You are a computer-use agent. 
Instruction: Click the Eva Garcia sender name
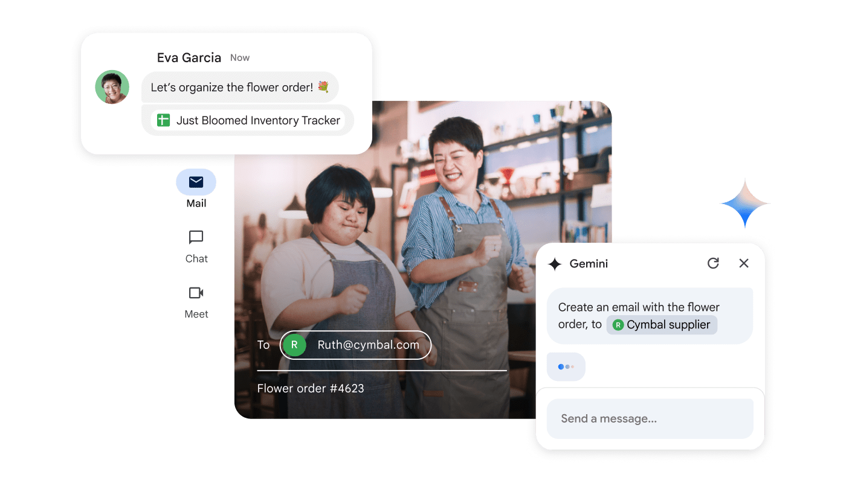[x=189, y=58]
